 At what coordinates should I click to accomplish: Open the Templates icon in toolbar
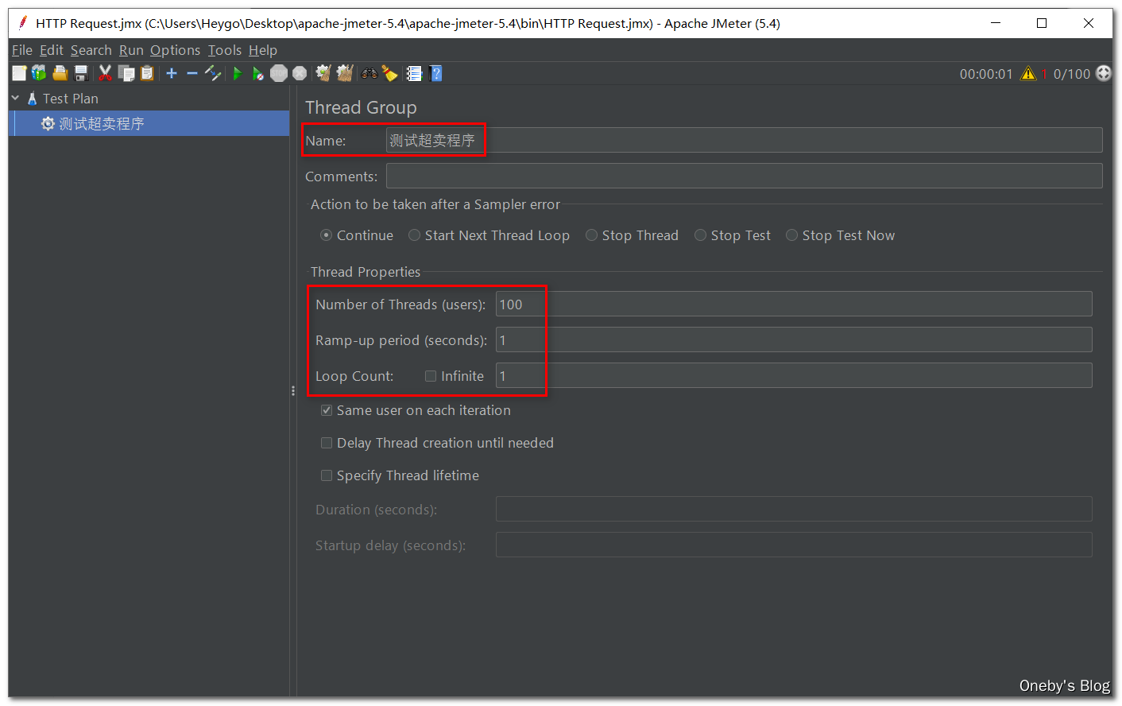point(39,73)
